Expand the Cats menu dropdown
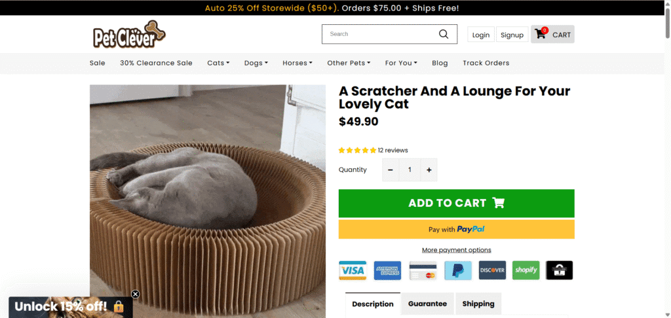 pyautogui.click(x=218, y=63)
